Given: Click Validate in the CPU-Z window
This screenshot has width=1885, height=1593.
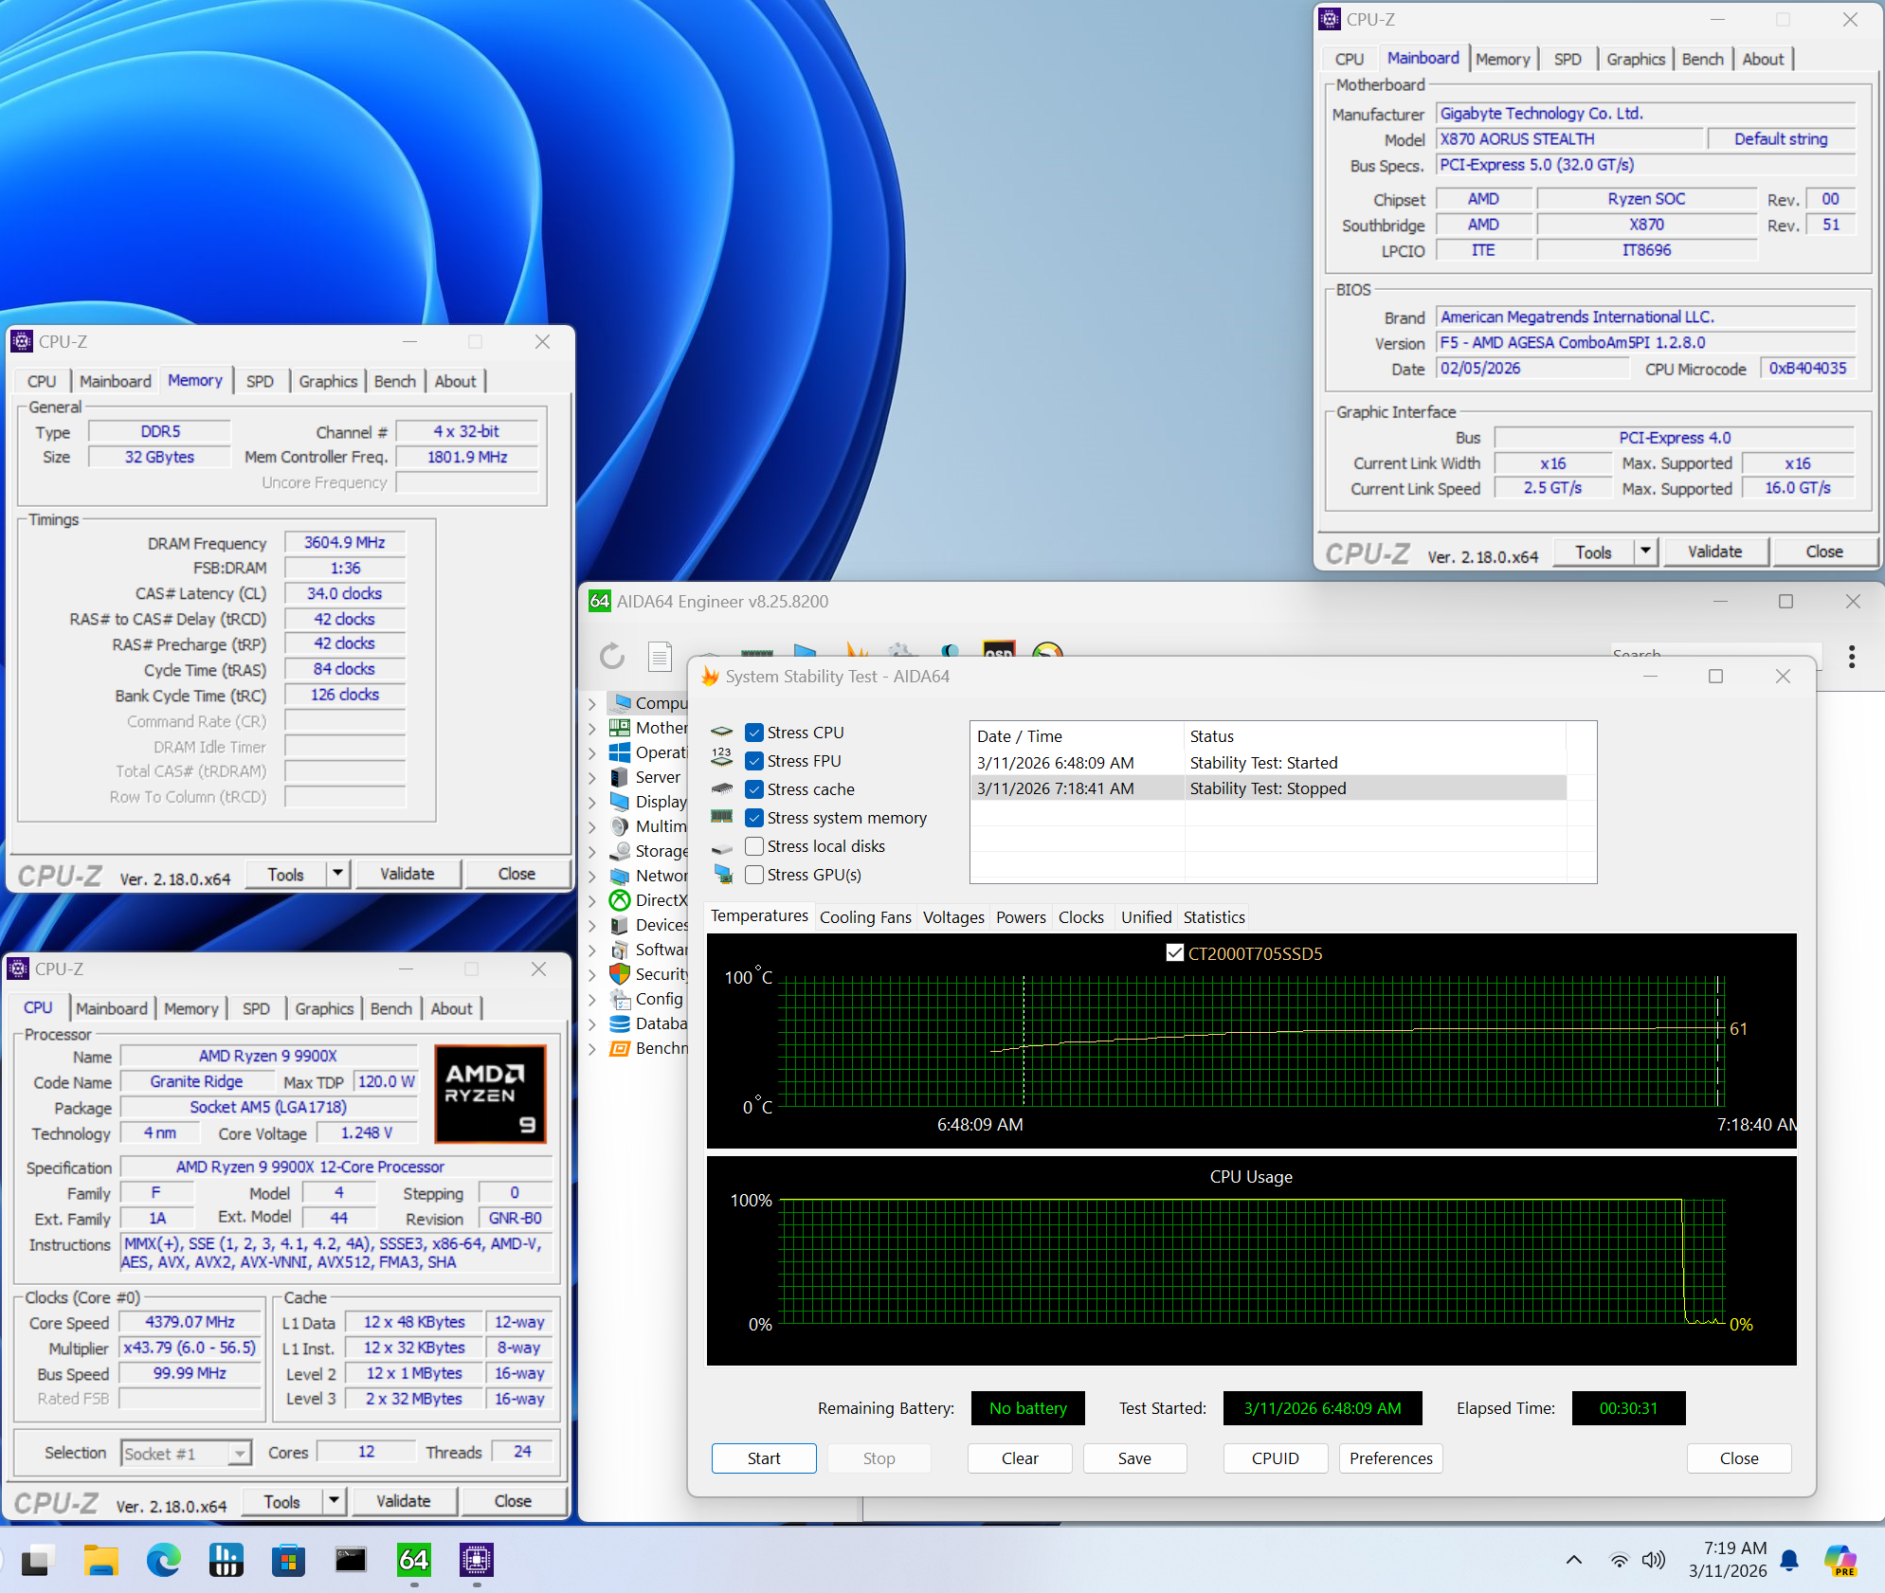Looking at the screenshot, I should 1715,552.
